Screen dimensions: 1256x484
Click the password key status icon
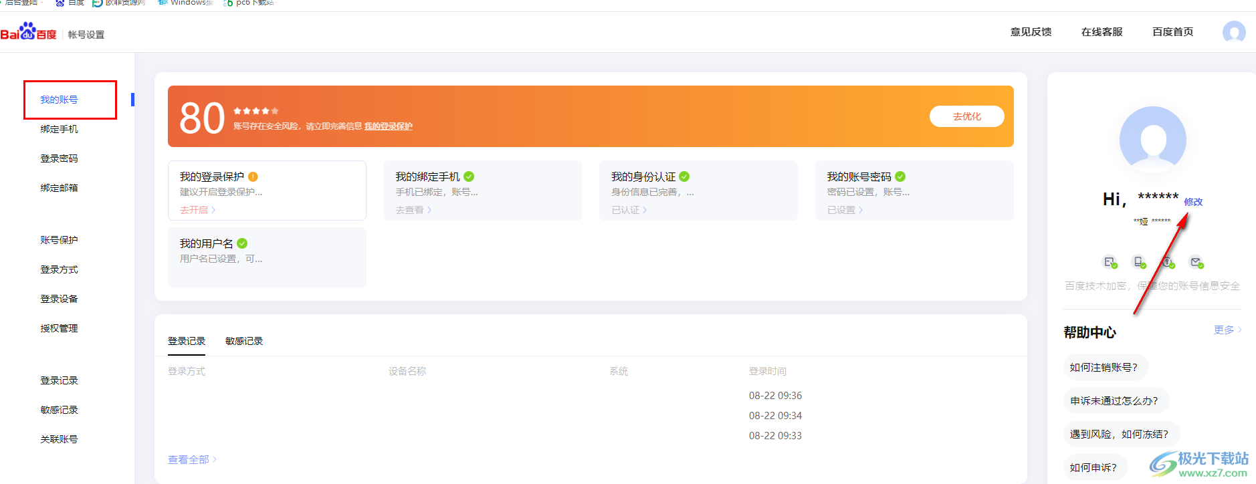click(1168, 262)
